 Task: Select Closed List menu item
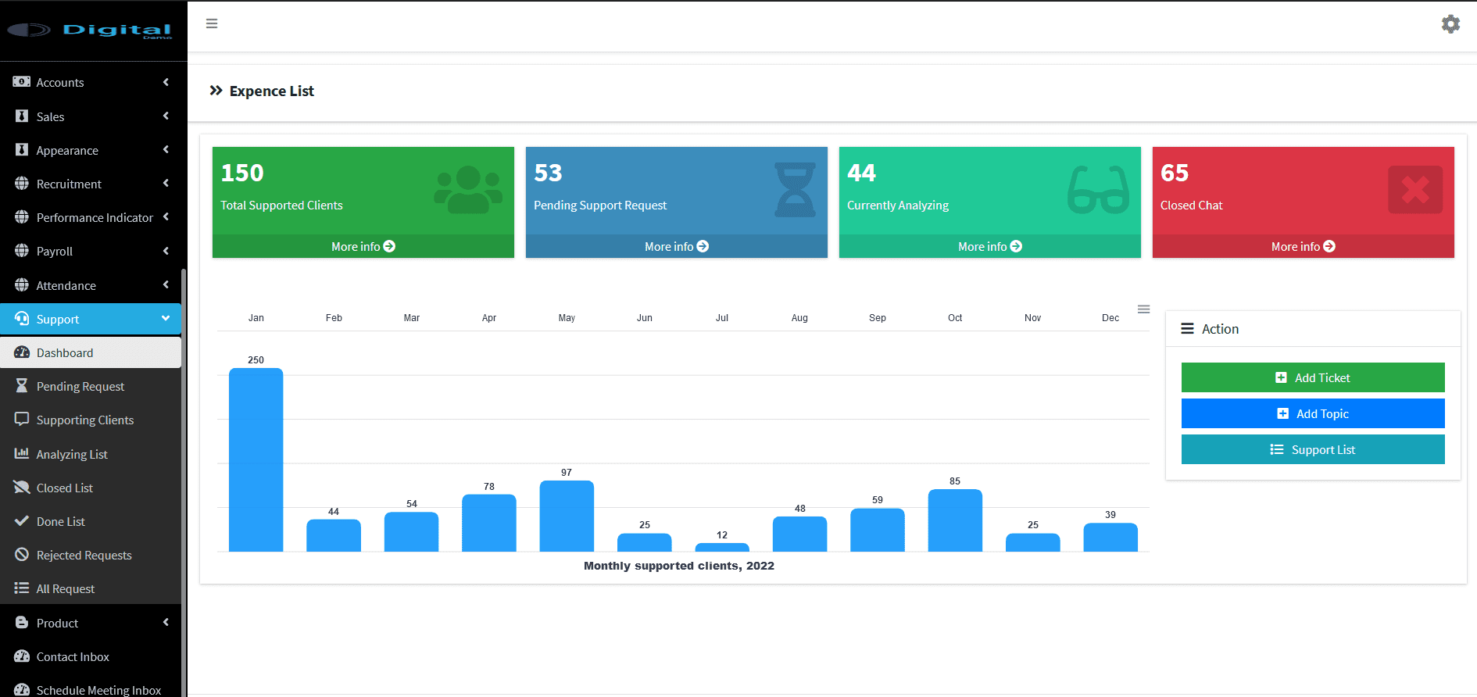(x=65, y=488)
